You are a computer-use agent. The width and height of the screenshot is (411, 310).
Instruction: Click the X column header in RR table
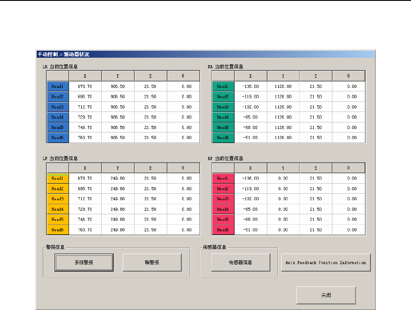pos(251,76)
